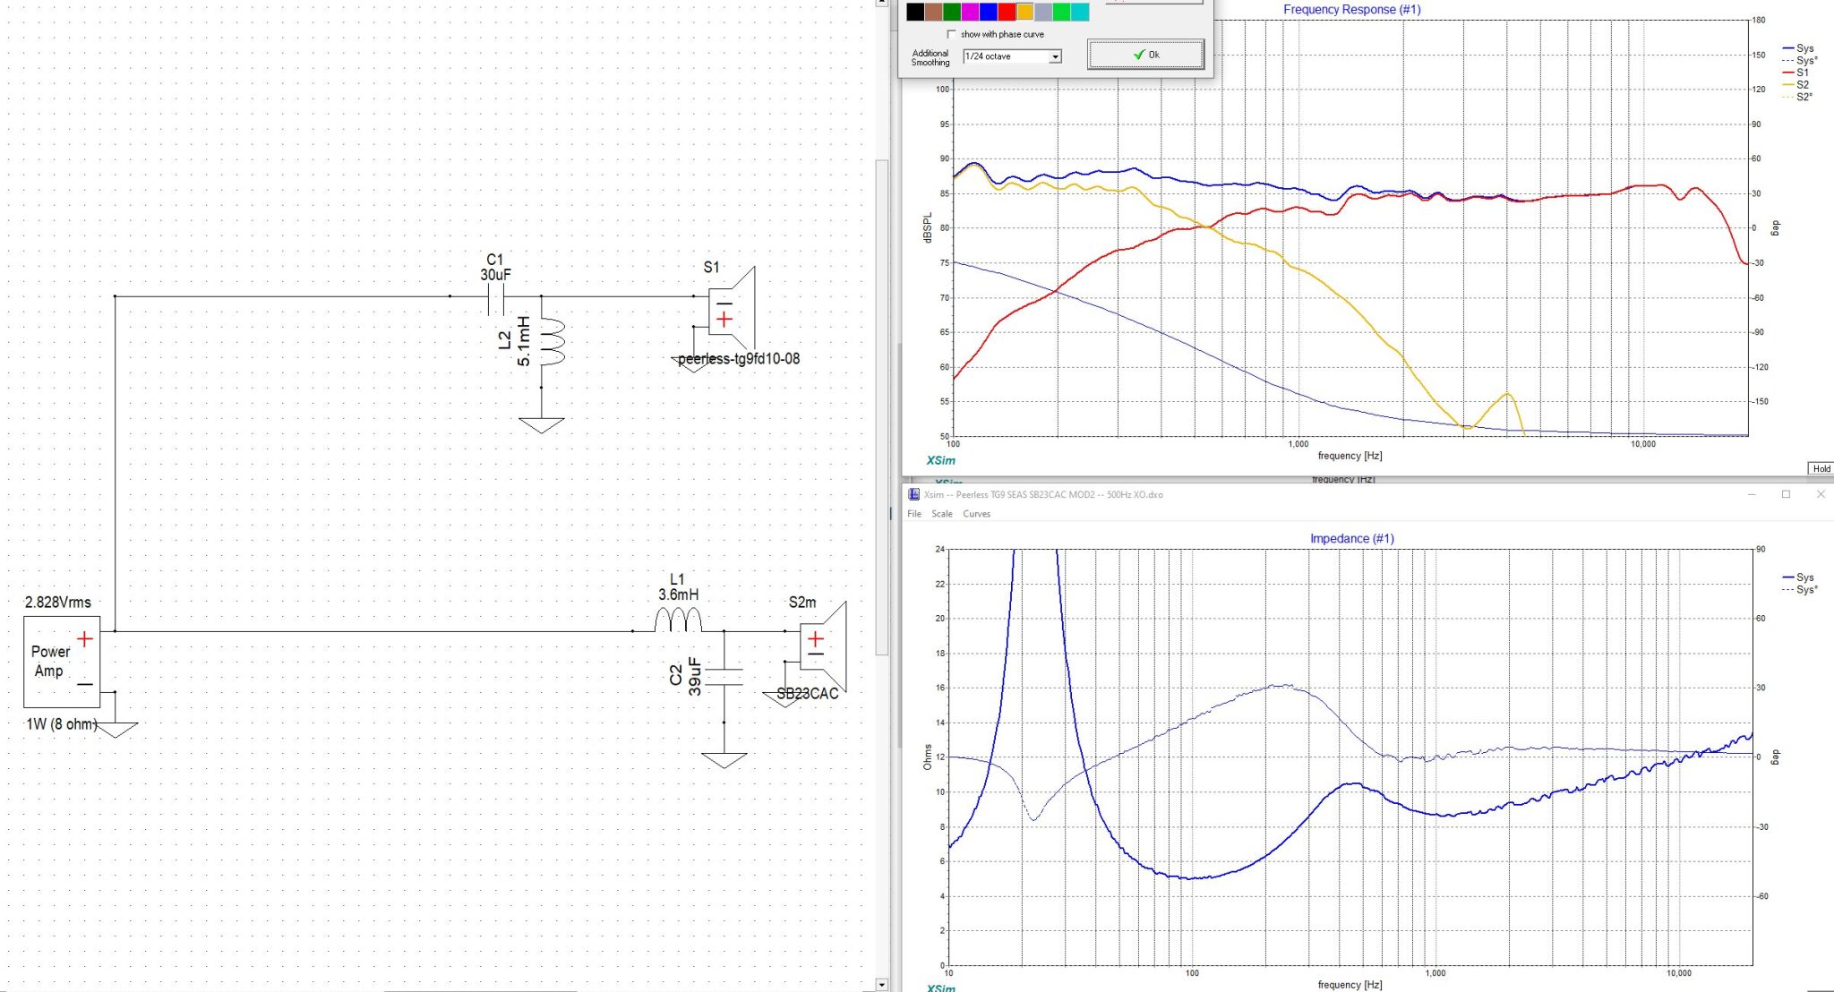
Task: Pick the brown color swatch
Action: tap(933, 12)
